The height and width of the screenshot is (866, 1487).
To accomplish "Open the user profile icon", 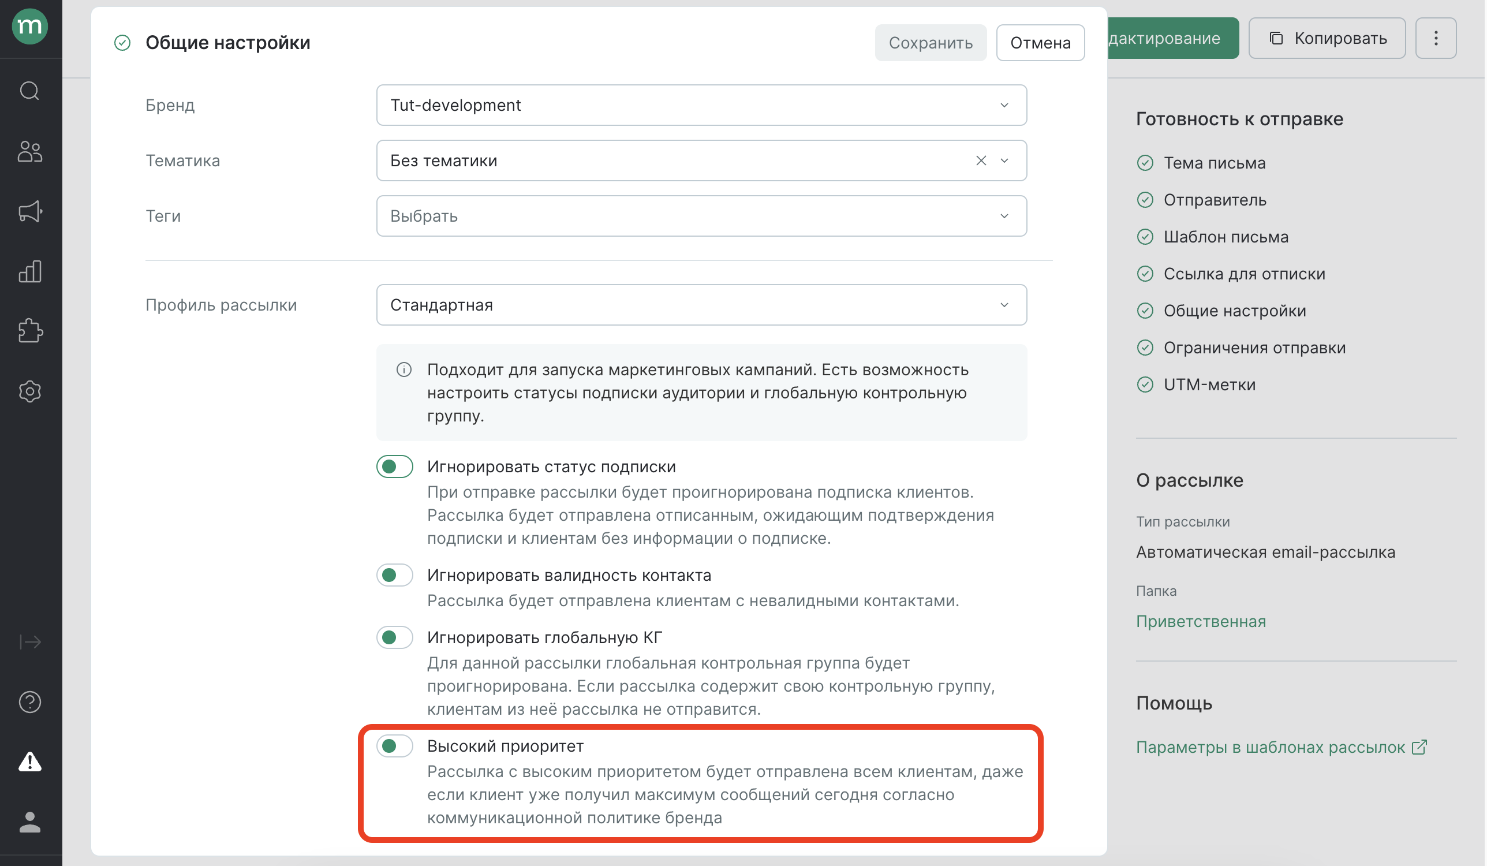I will click(x=30, y=822).
